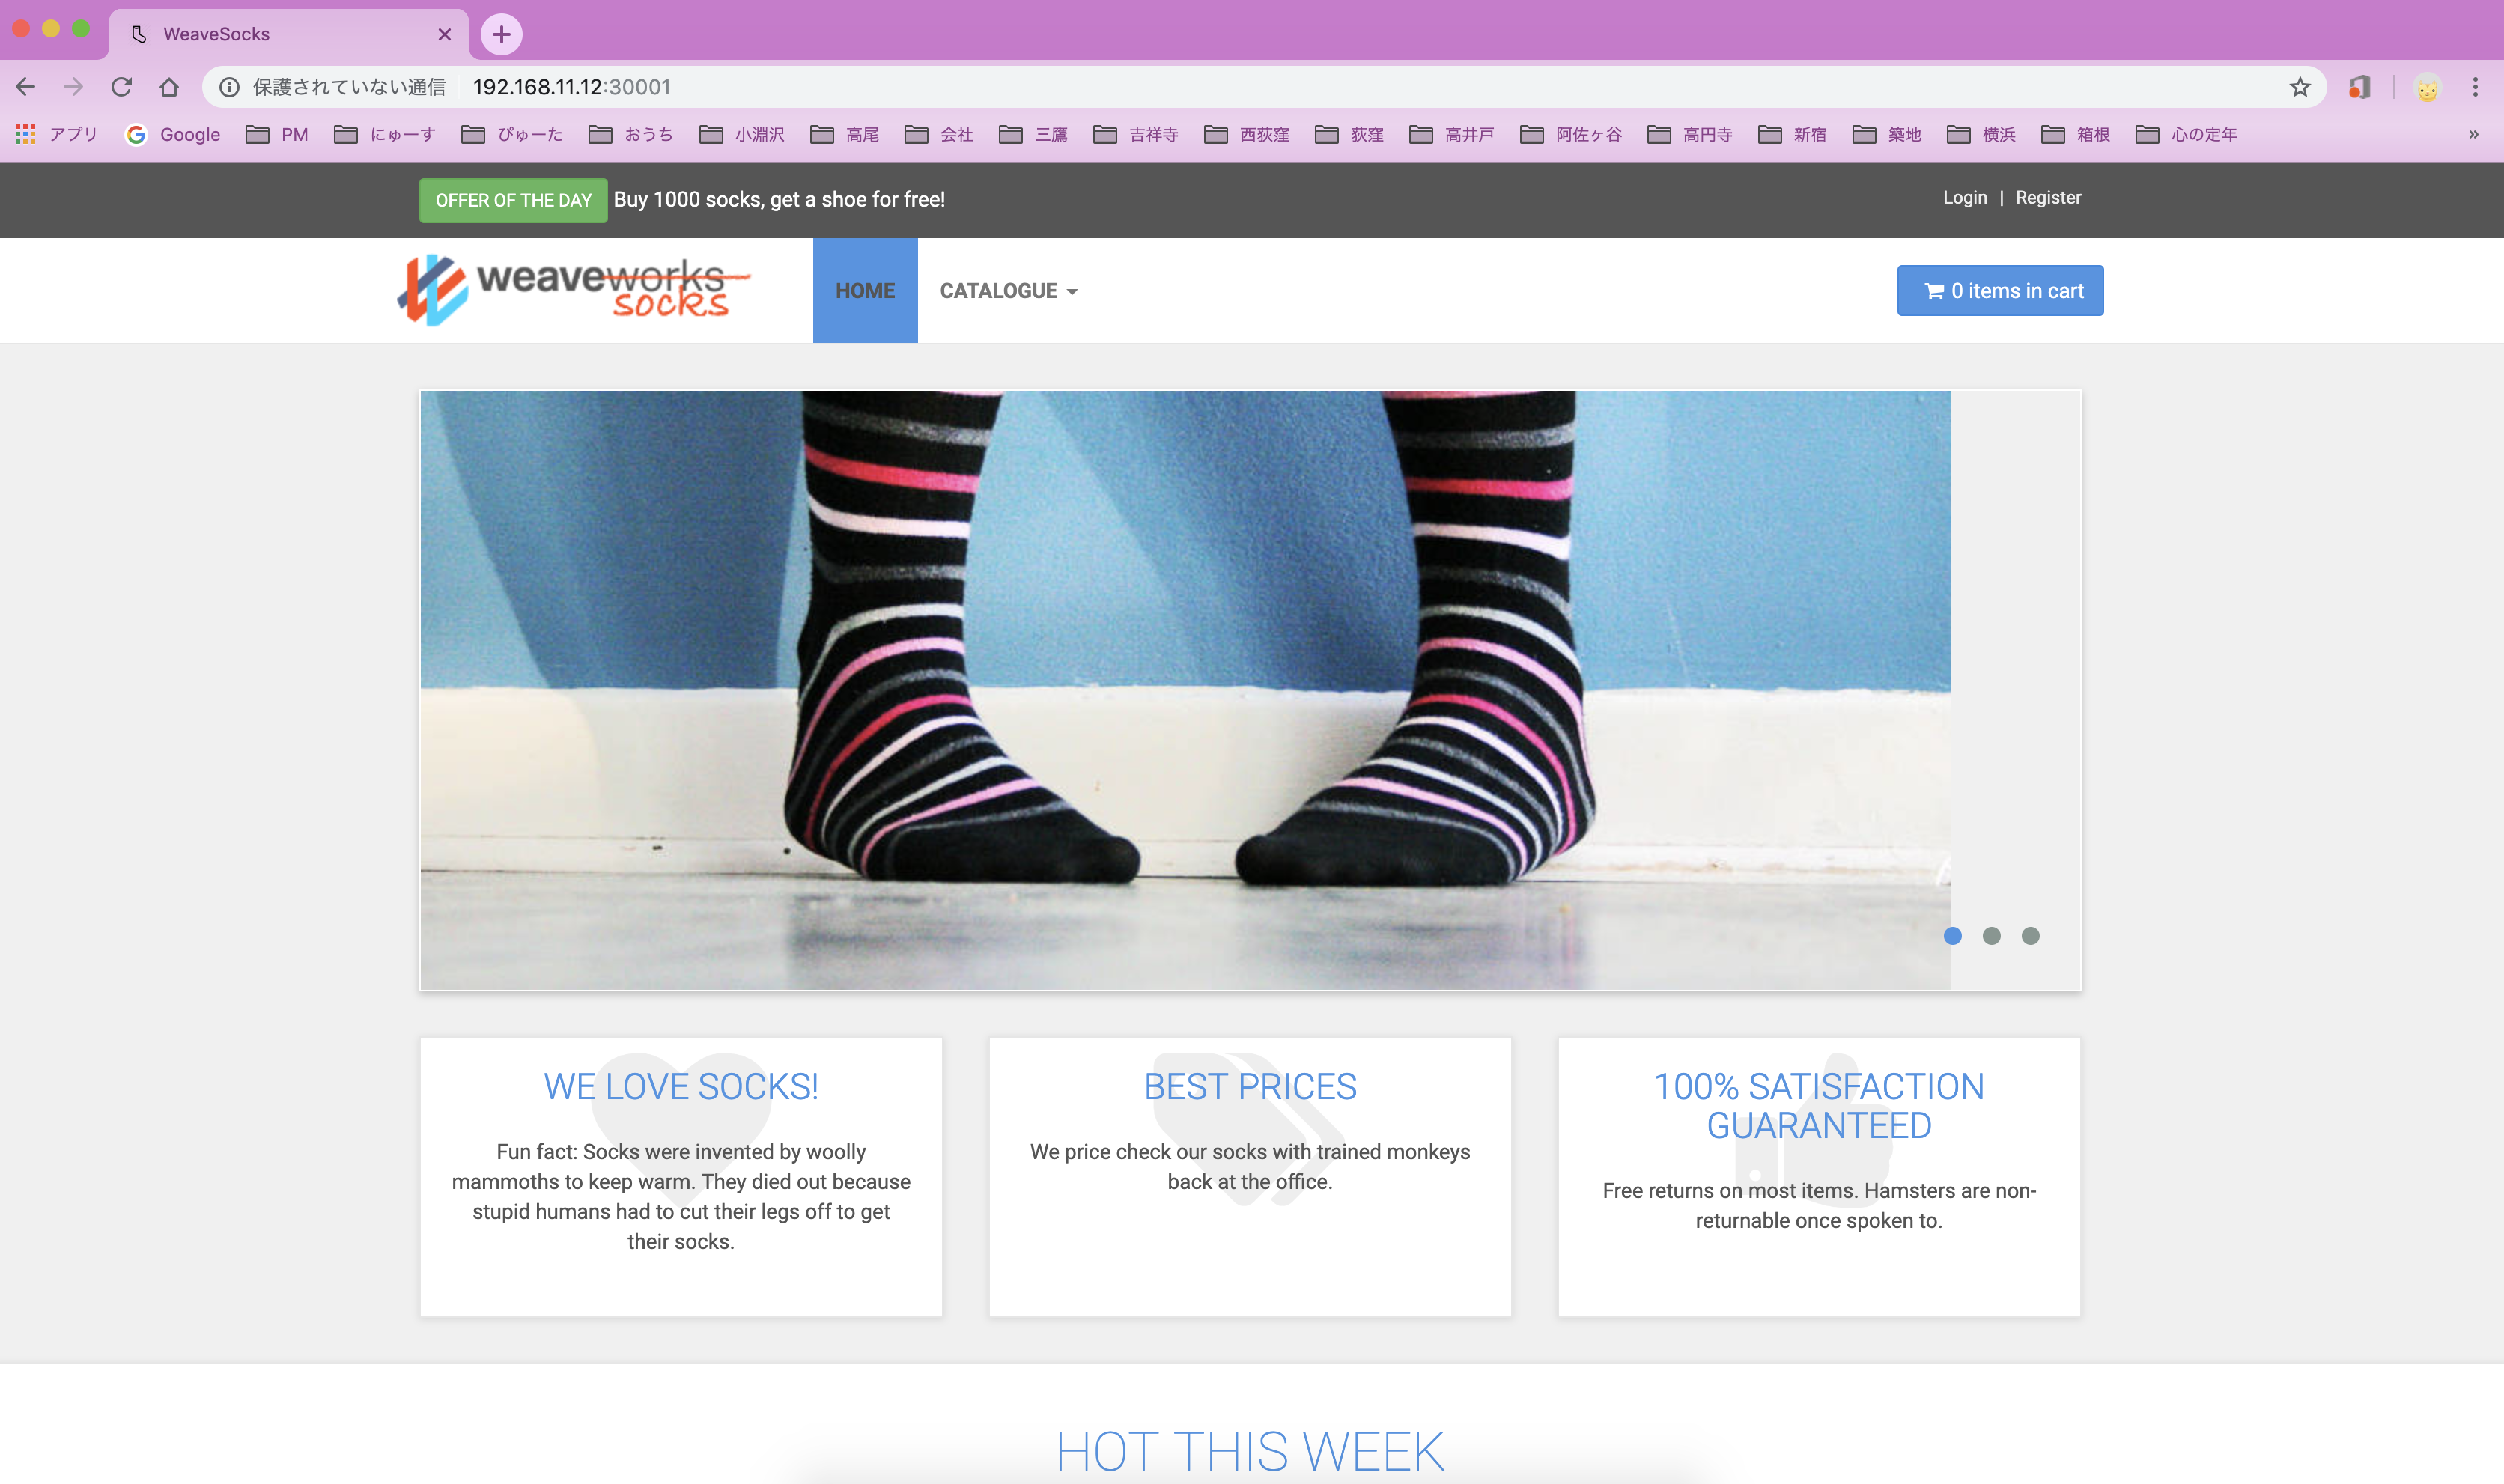The height and width of the screenshot is (1484, 2504).
Task: Click the browser back arrow
Action: [x=26, y=87]
